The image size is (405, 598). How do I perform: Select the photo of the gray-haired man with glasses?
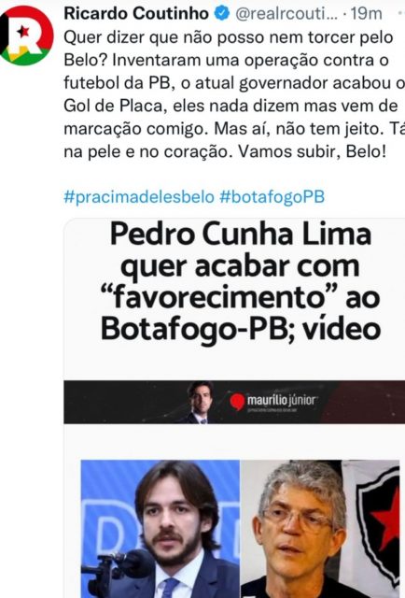(x=320, y=529)
